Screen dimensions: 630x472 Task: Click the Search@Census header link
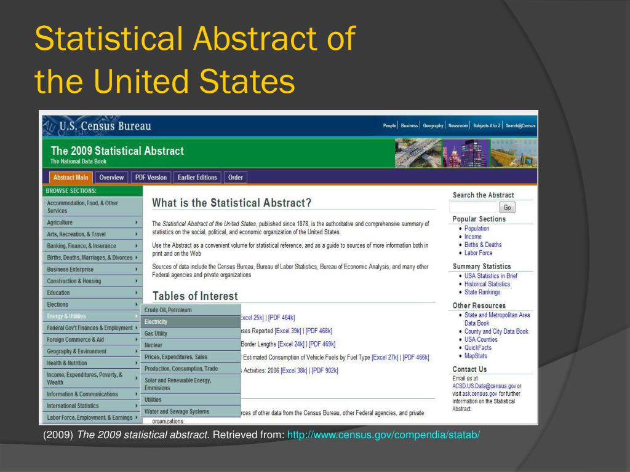pos(520,125)
